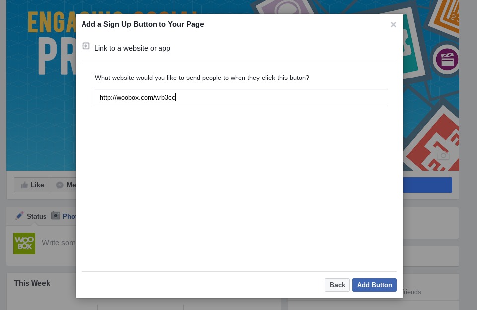Confirm with the Add Button button
477x310 pixels.
[x=374, y=285]
